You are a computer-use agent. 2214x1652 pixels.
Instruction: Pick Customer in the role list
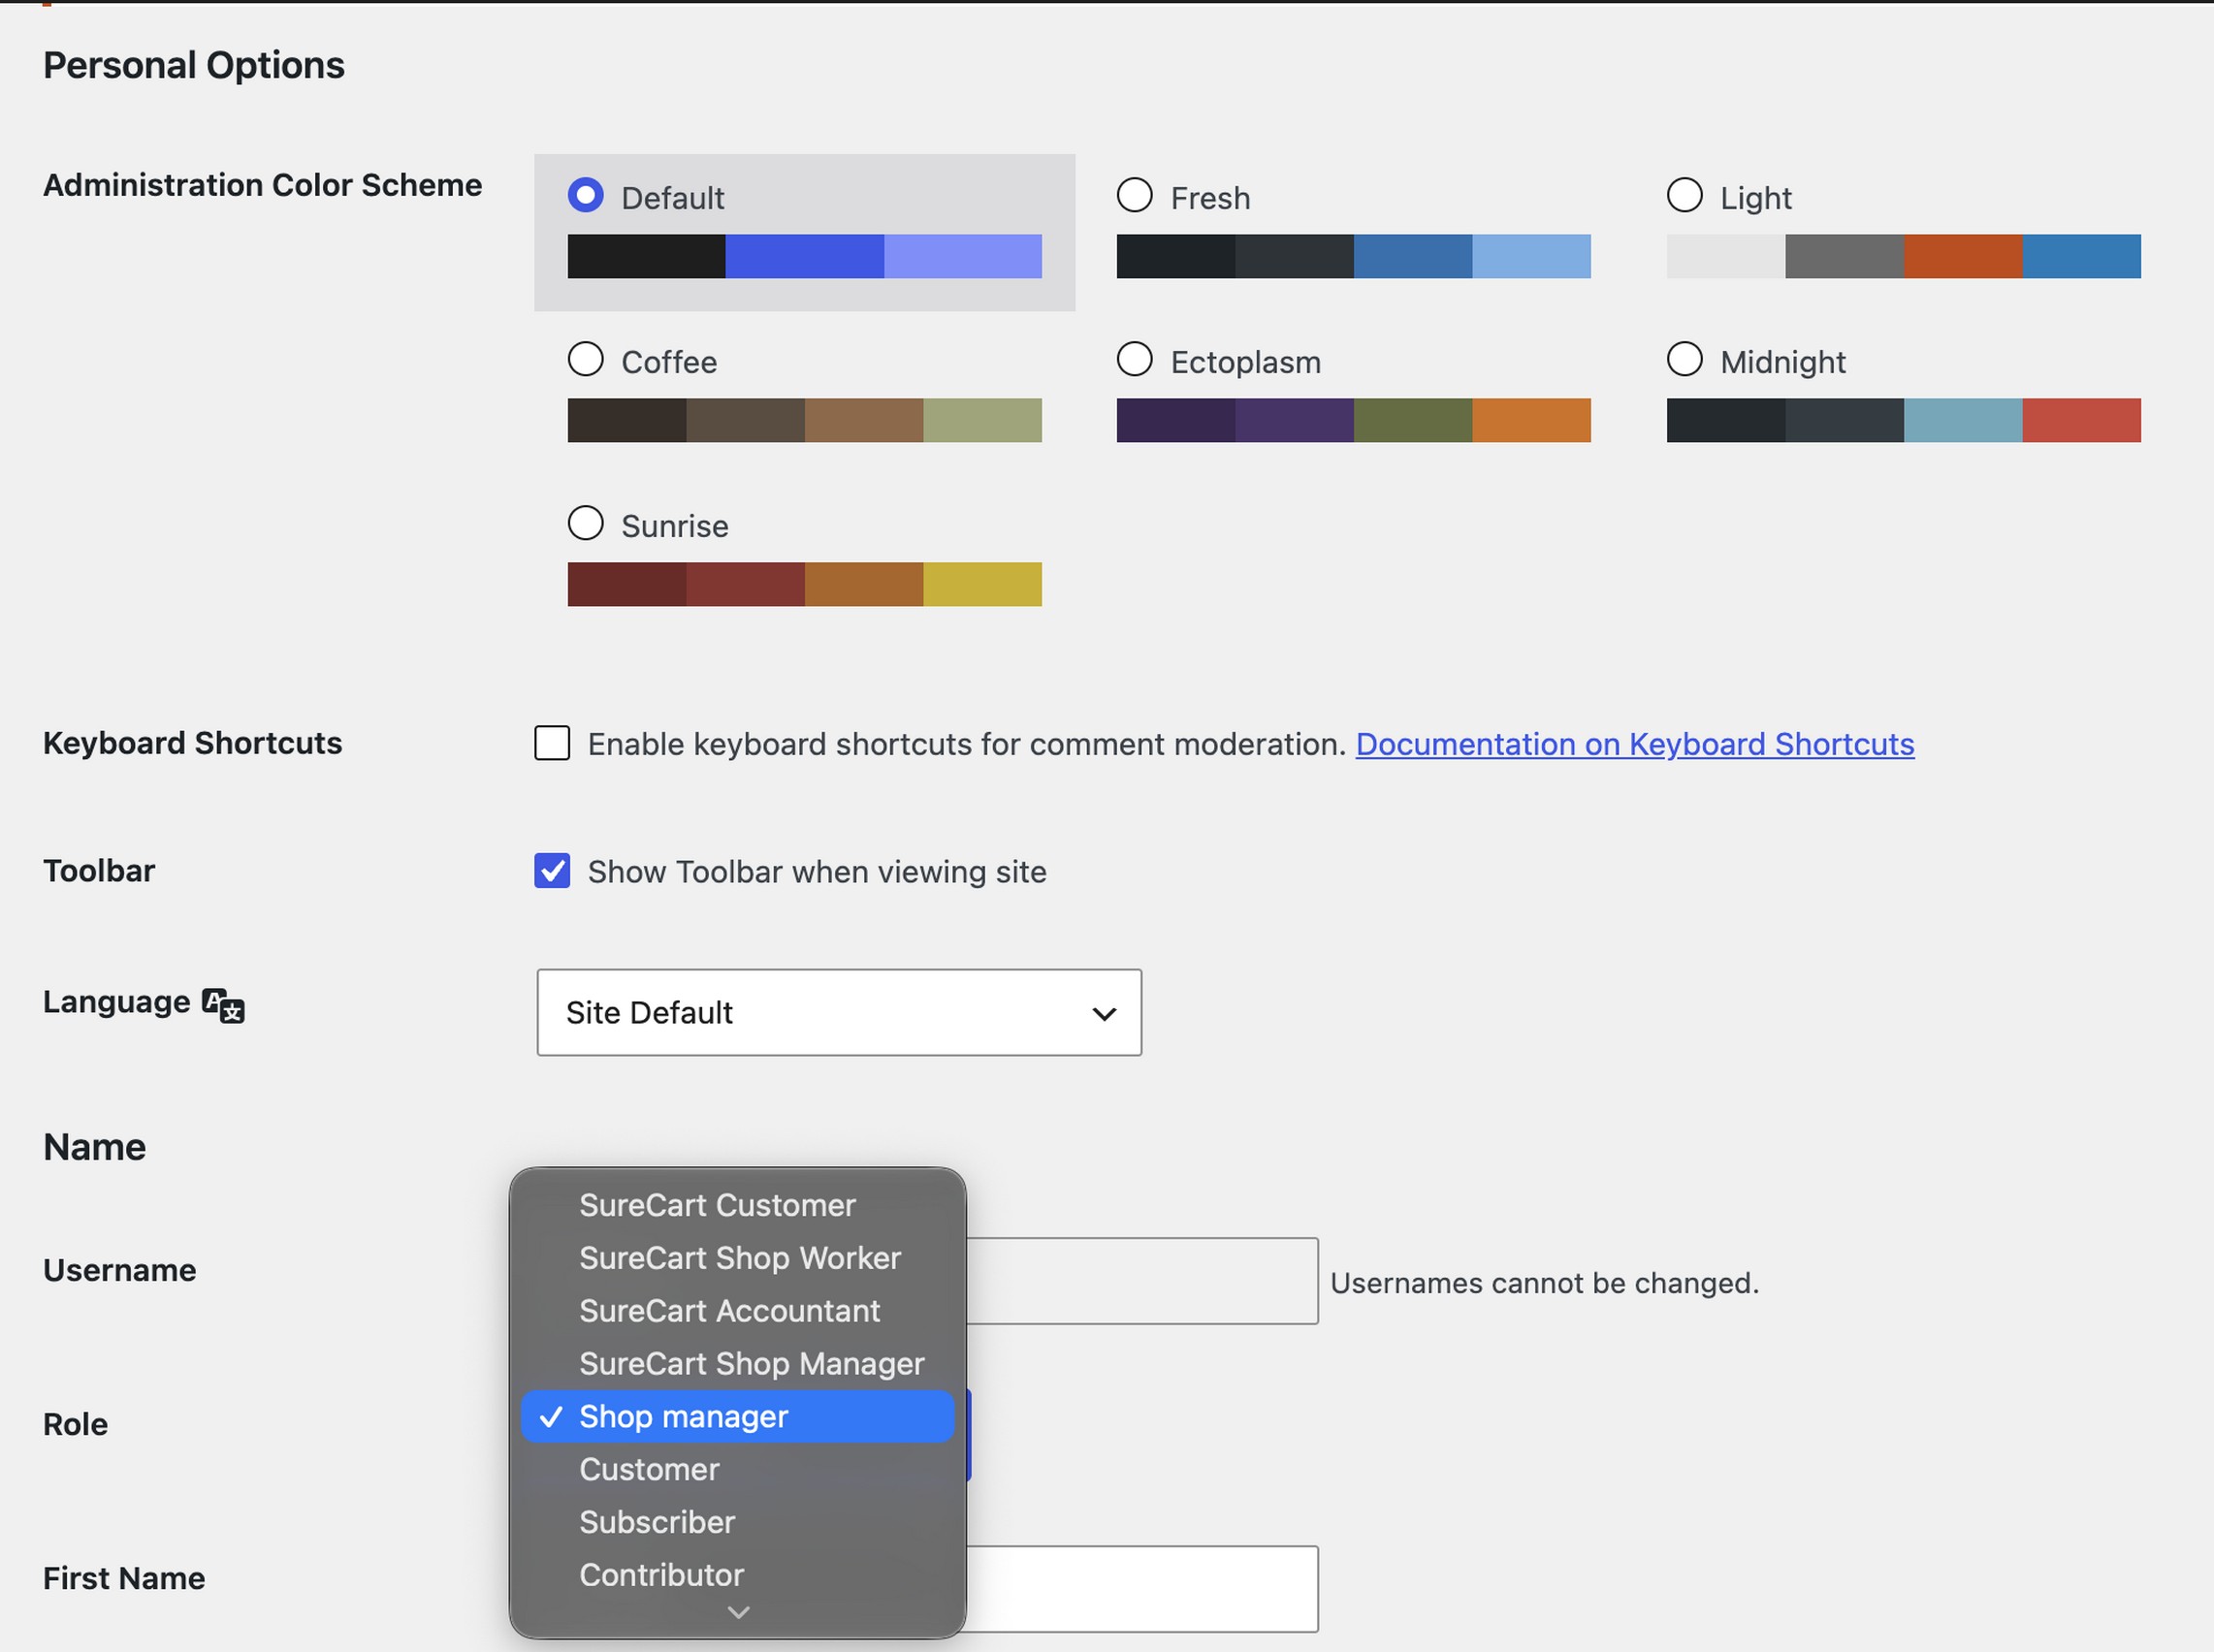click(738, 1470)
